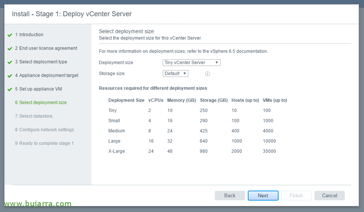The height and width of the screenshot is (212, 364).
Task: Click the Memory (GB) column header
Action: coord(182,100)
